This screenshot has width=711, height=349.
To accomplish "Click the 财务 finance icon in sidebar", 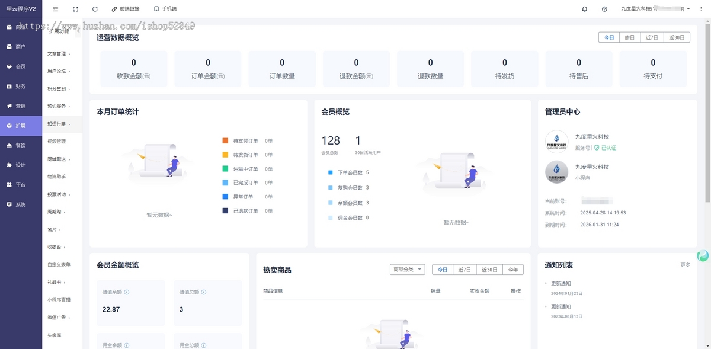I will coord(9,86).
